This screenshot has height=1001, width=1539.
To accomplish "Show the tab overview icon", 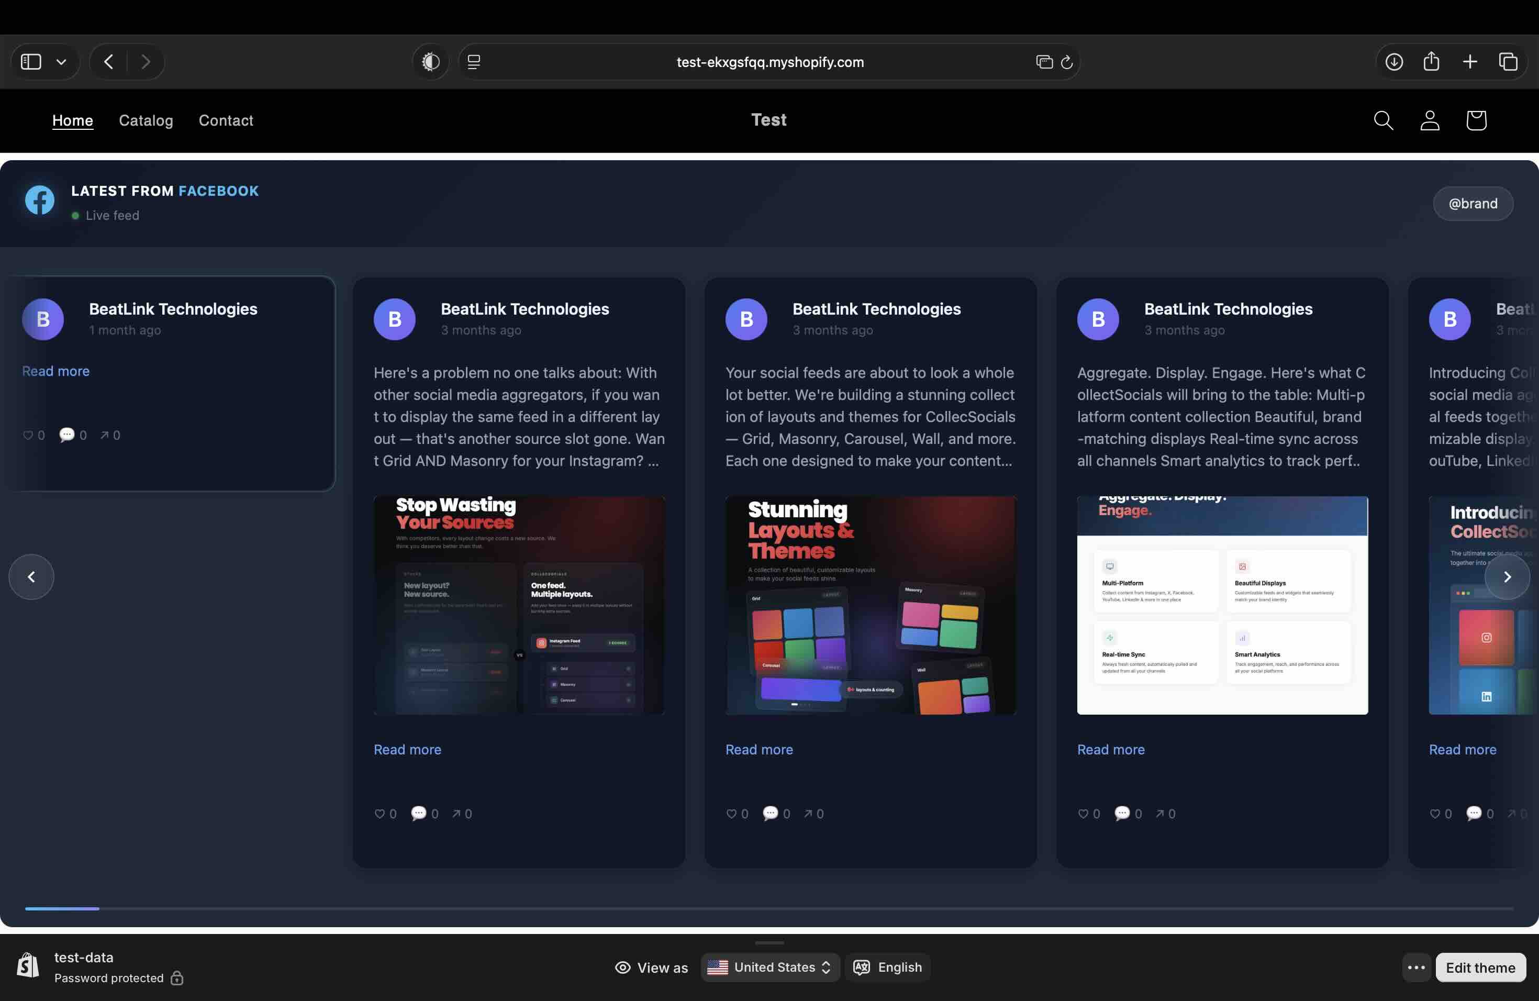I will click(1508, 62).
